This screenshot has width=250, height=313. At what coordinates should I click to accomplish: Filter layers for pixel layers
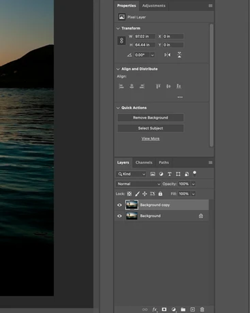(153, 174)
